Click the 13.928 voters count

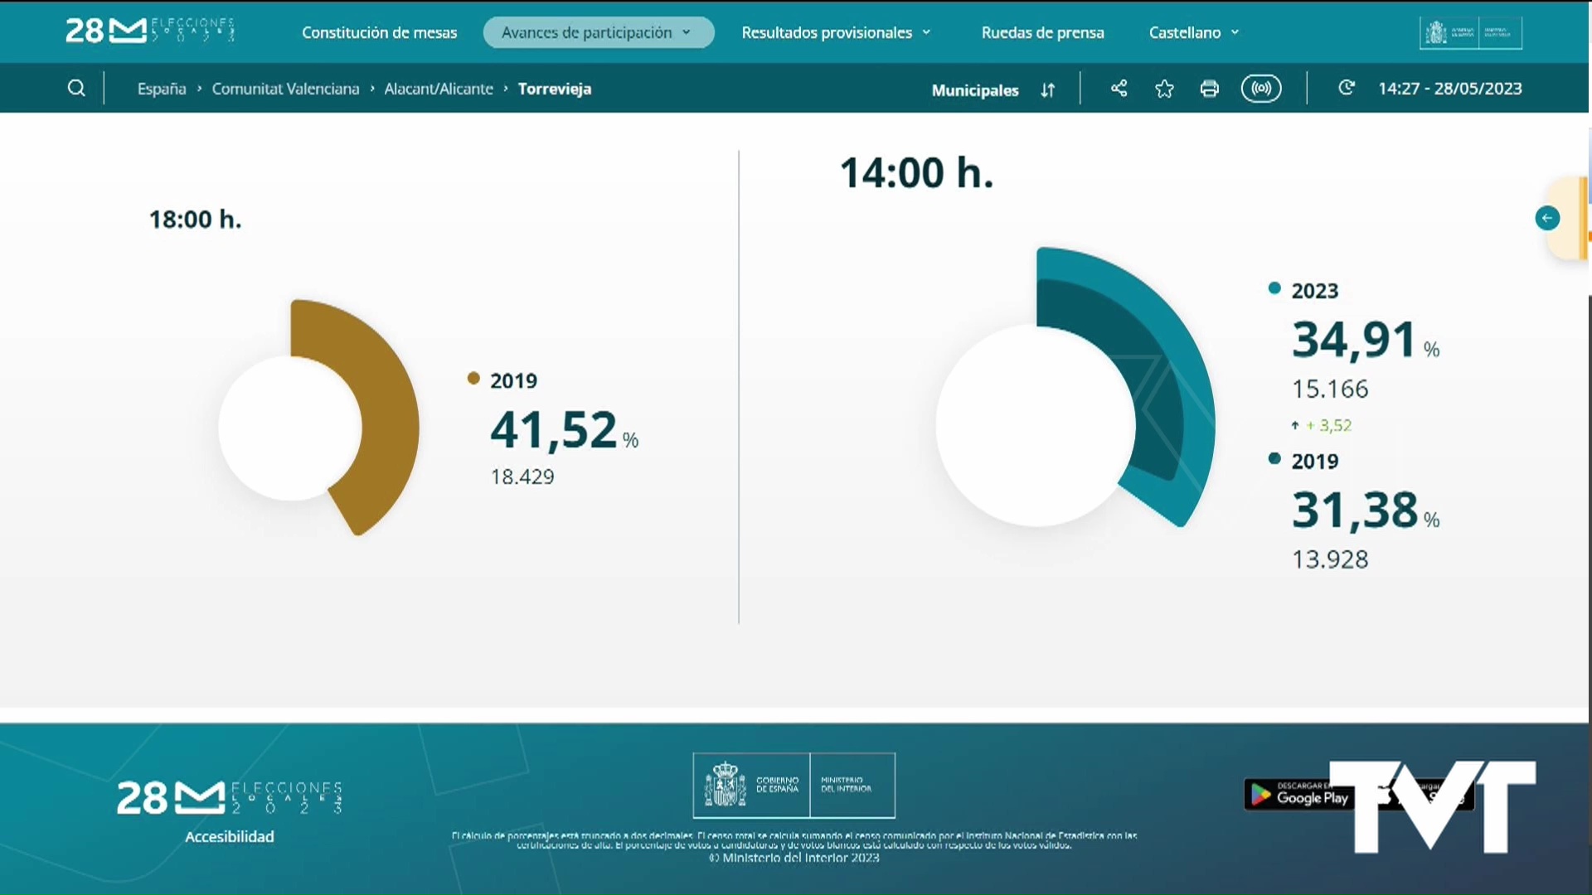click(1330, 559)
